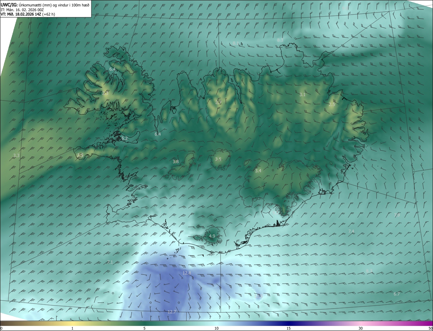433x331 pixels.
Task: Click the 12.7 value on the map
Action: 172,312
